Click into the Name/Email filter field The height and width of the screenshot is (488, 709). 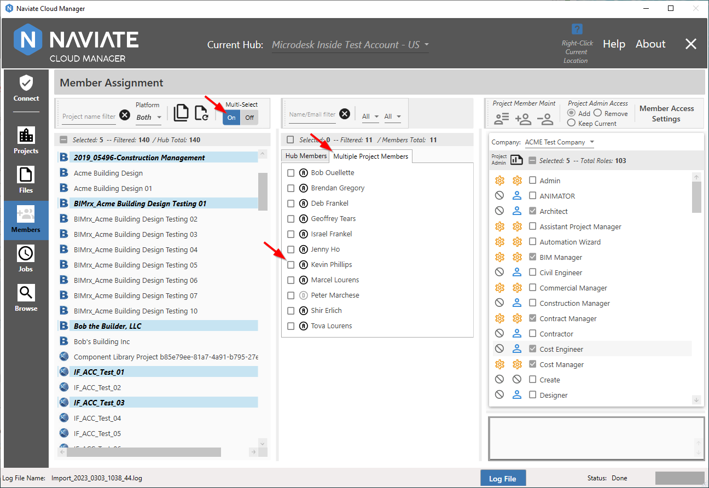coord(312,115)
